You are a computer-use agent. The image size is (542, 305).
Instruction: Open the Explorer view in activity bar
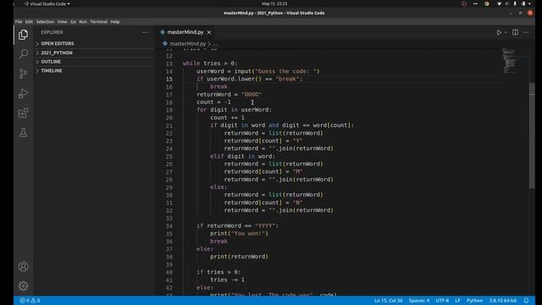point(23,35)
